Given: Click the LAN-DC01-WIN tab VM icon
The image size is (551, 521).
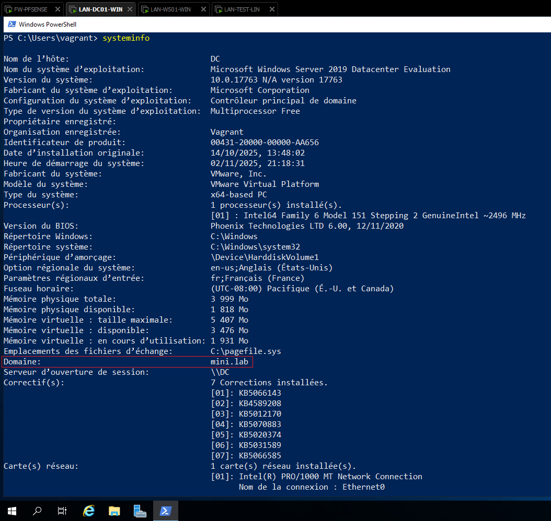Looking at the screenshot, I should (73, 9).
